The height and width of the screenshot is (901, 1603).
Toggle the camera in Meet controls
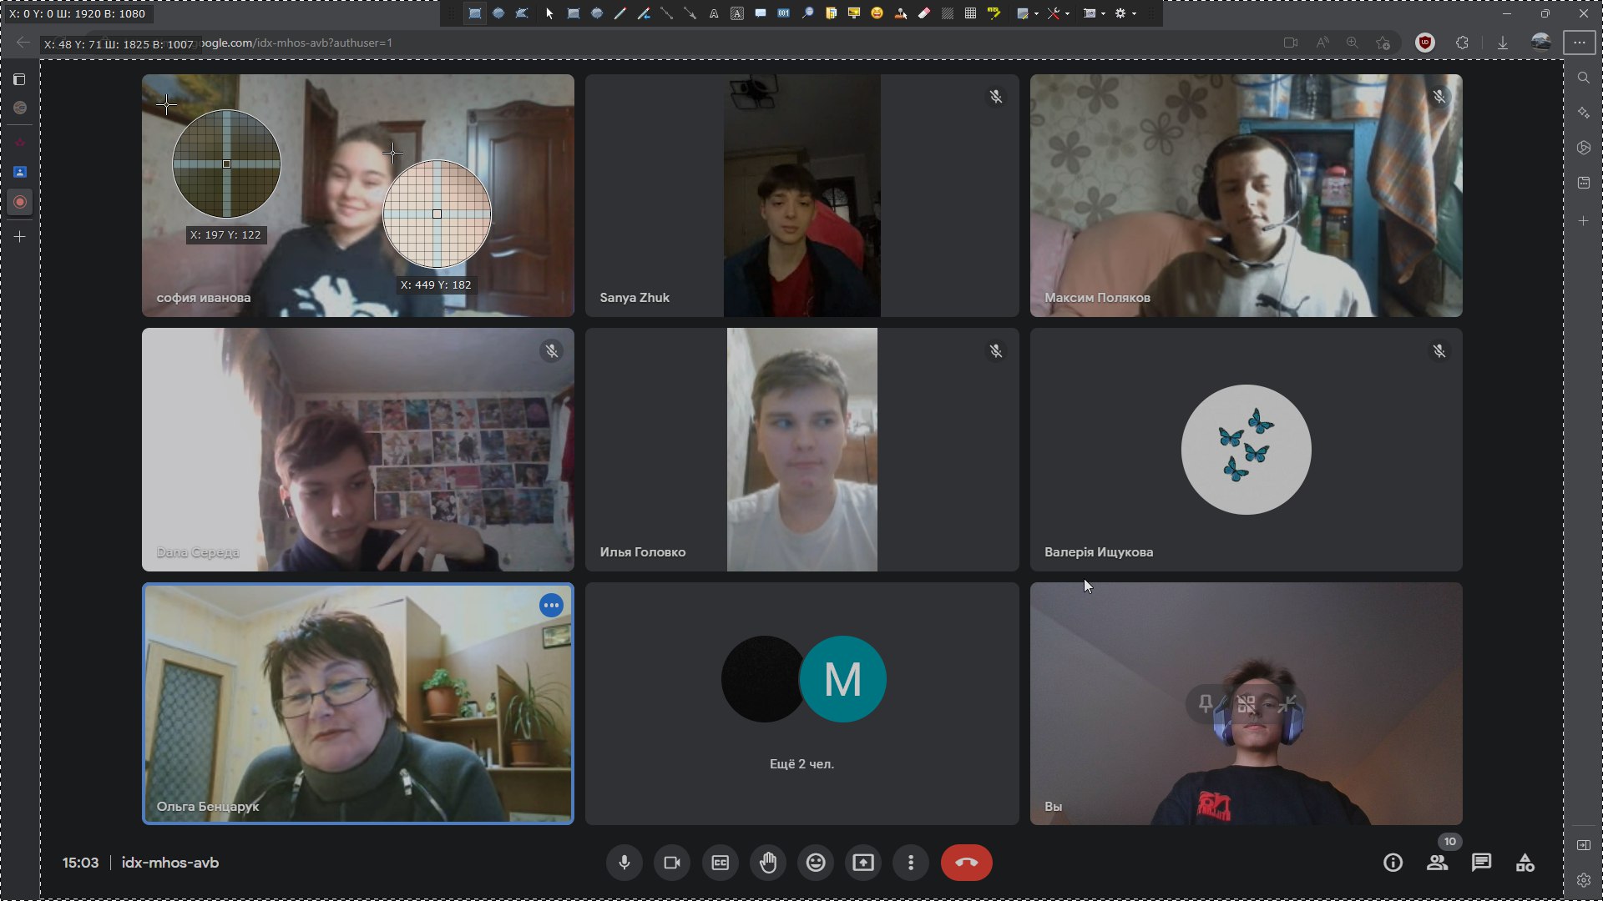671,863
